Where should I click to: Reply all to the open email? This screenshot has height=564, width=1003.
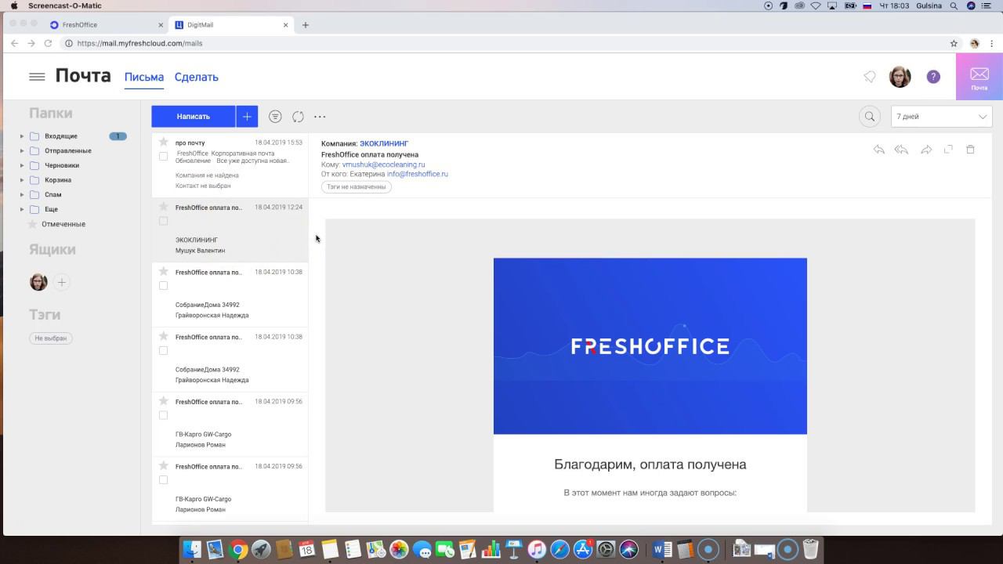point(902,149)
